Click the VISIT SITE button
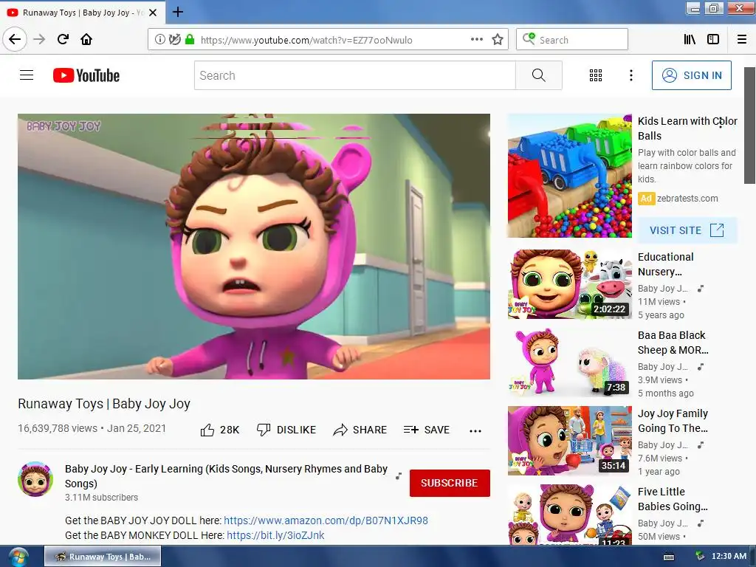Screen dimensions: 756x567 (687, 230)
